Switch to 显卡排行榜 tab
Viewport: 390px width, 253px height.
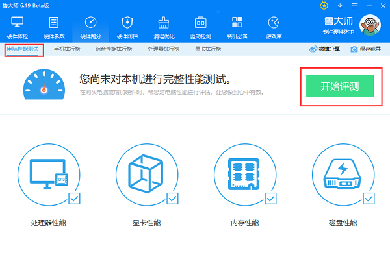coord(208,49)
